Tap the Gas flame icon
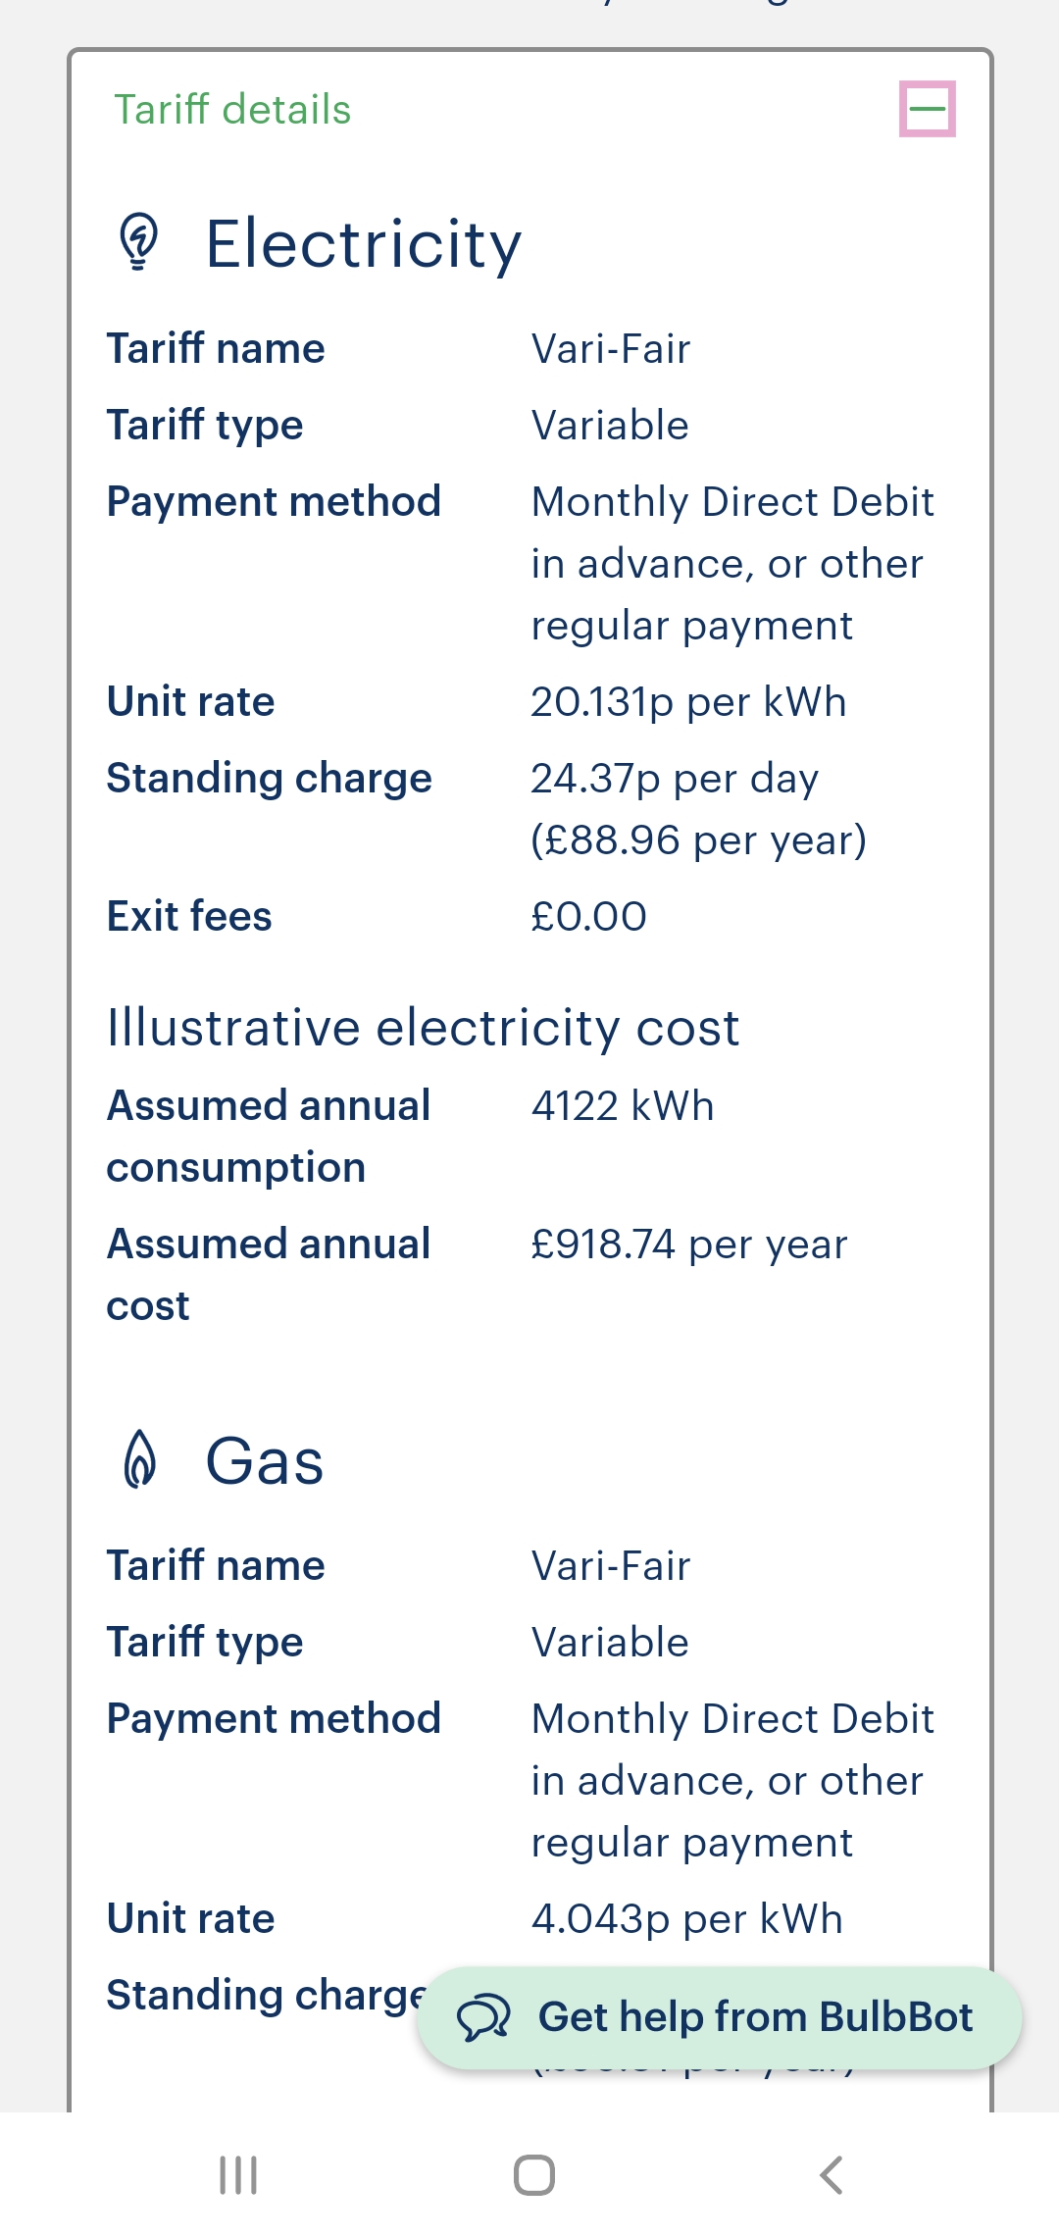Image resolution: width=1059 pixels, height=2236 pixels. point(140,1459)
